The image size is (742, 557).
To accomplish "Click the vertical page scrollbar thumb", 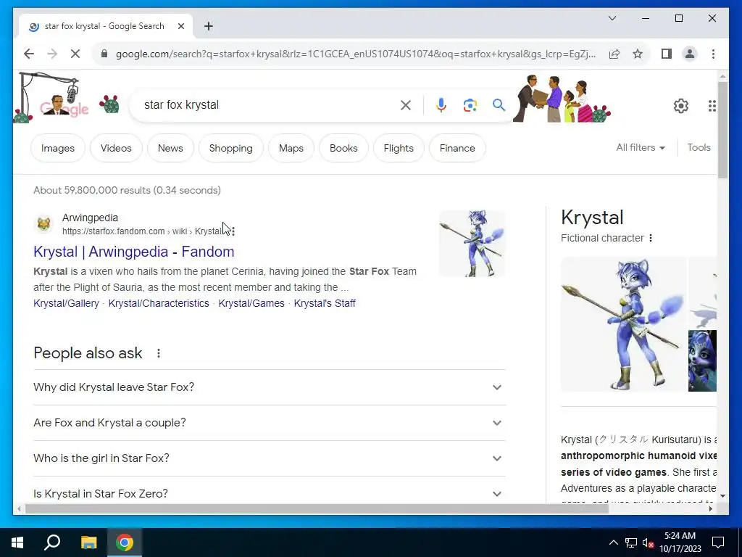I will coord(722,131).
